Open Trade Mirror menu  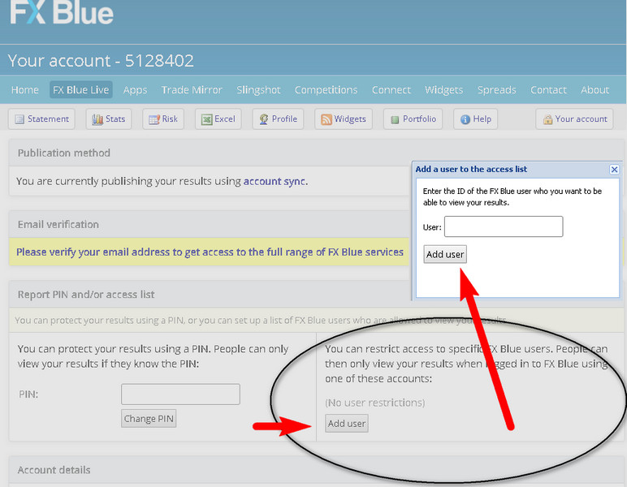pos(192,90)
